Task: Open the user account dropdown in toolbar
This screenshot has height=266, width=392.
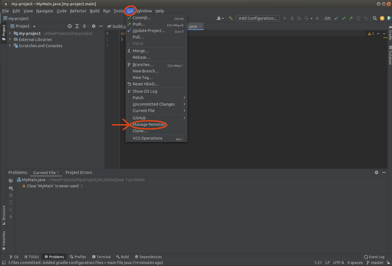Action: (x=220, y=18)
